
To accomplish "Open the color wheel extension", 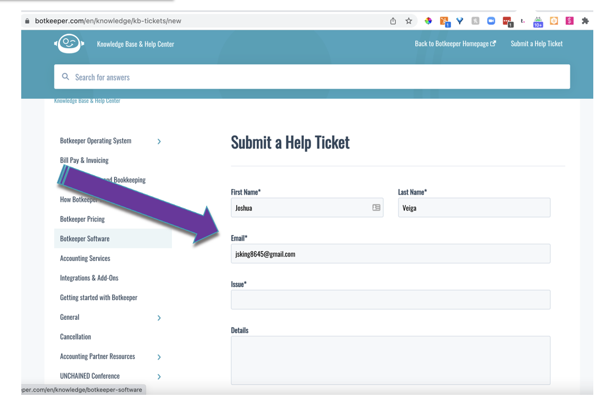I will (x=428, y=21).
